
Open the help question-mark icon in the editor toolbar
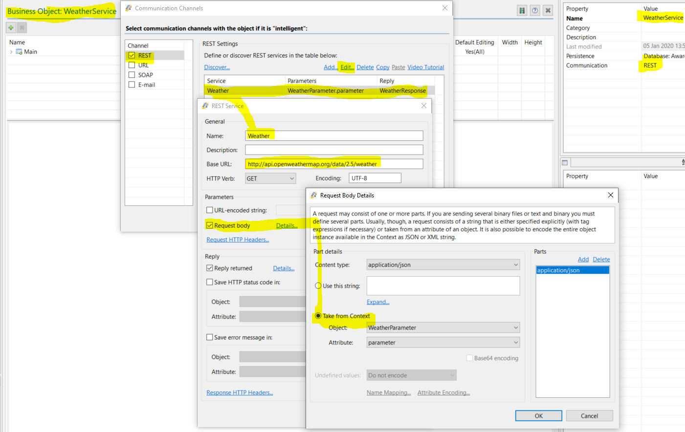tap(535, 10)
